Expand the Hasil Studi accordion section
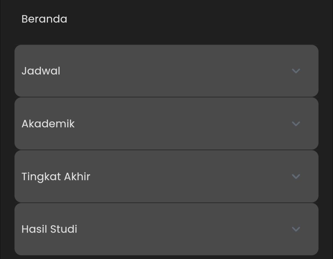Viewport: 333px width, 259px height. [x=166, y=229]
